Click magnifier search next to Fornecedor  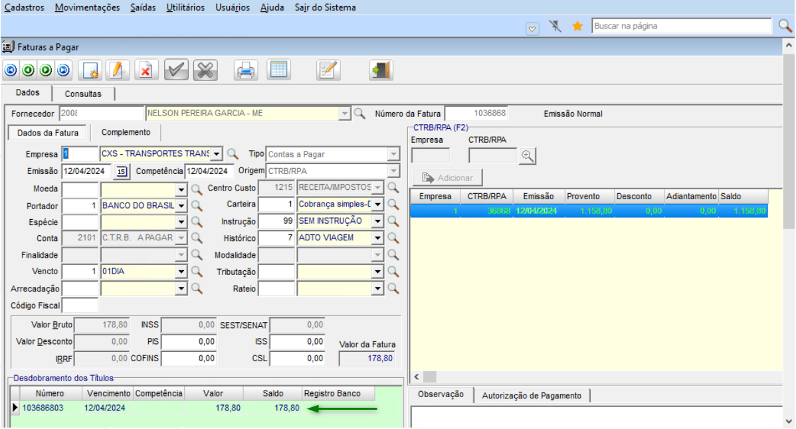coord(359,114)
